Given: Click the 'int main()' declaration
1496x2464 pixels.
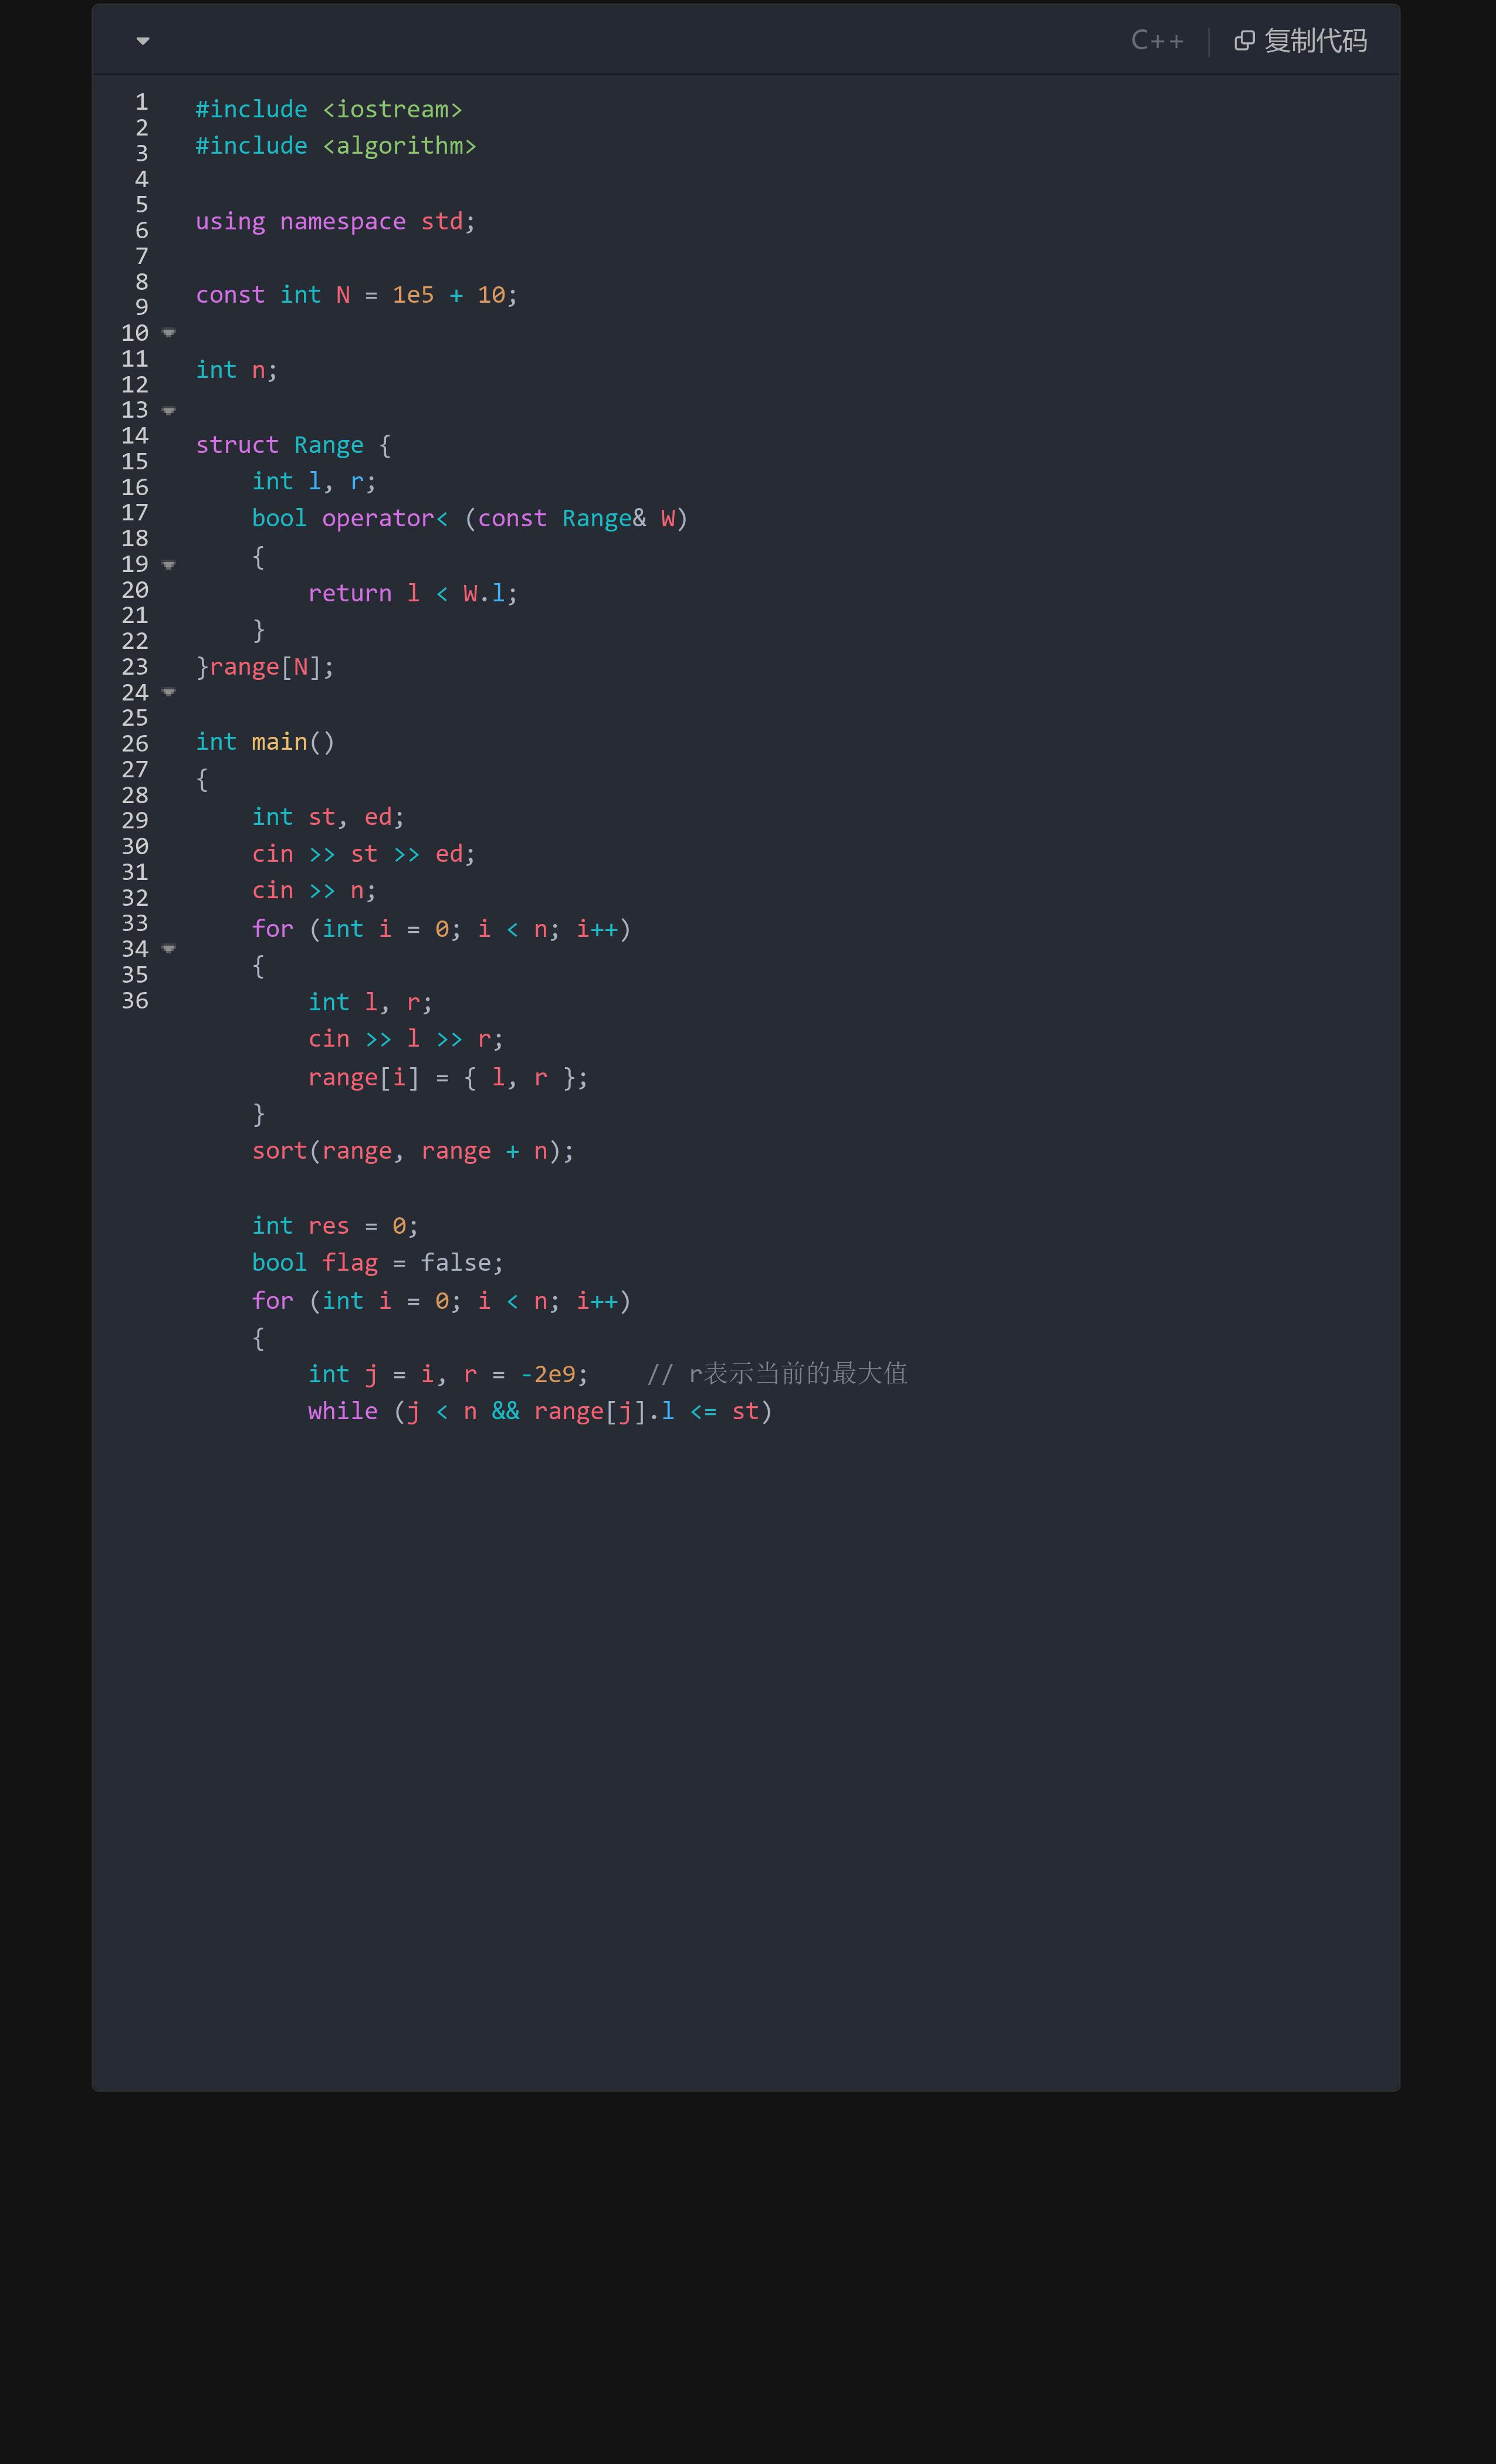Looking at the screenshot, I should (265, 742).
